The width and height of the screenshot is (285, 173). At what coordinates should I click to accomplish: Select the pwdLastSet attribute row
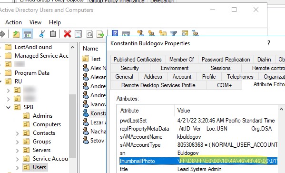(x=198, y=121)
